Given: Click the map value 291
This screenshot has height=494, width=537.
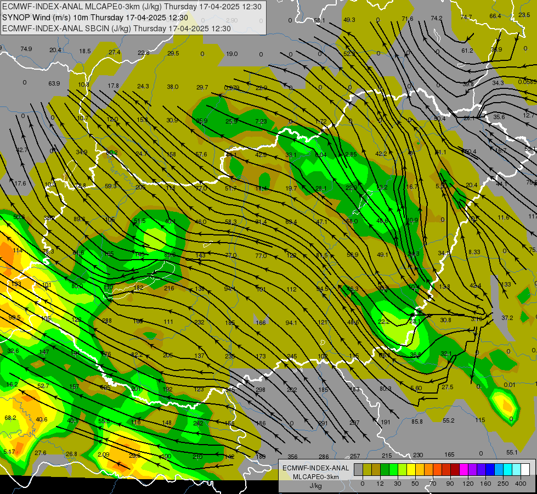Looking at the screenshot, I should pos(323,423).
